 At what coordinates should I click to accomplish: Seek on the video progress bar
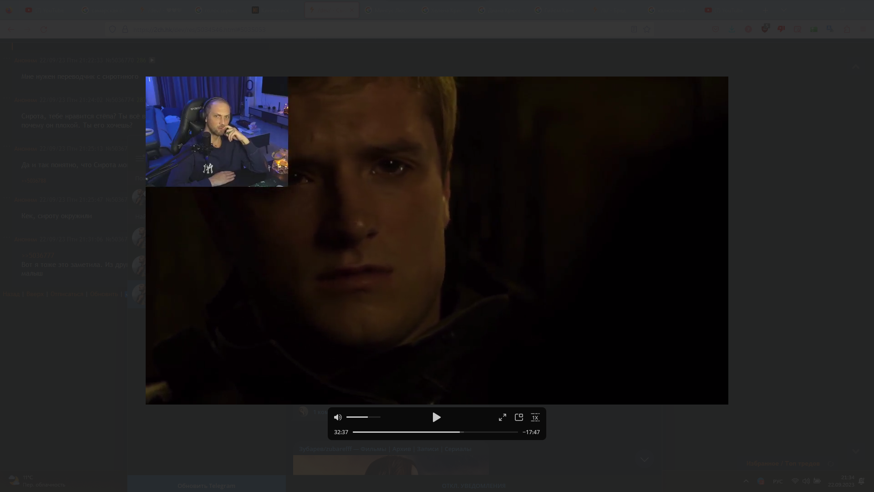tap(435, 432)
